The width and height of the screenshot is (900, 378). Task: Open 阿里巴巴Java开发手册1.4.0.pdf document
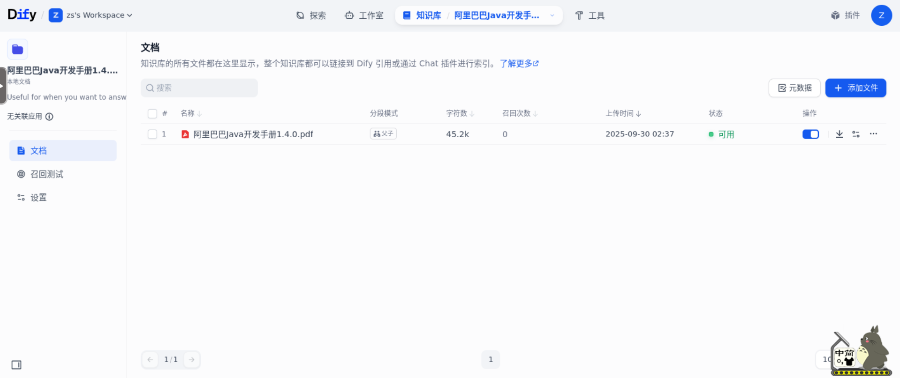tap(253, 134)
